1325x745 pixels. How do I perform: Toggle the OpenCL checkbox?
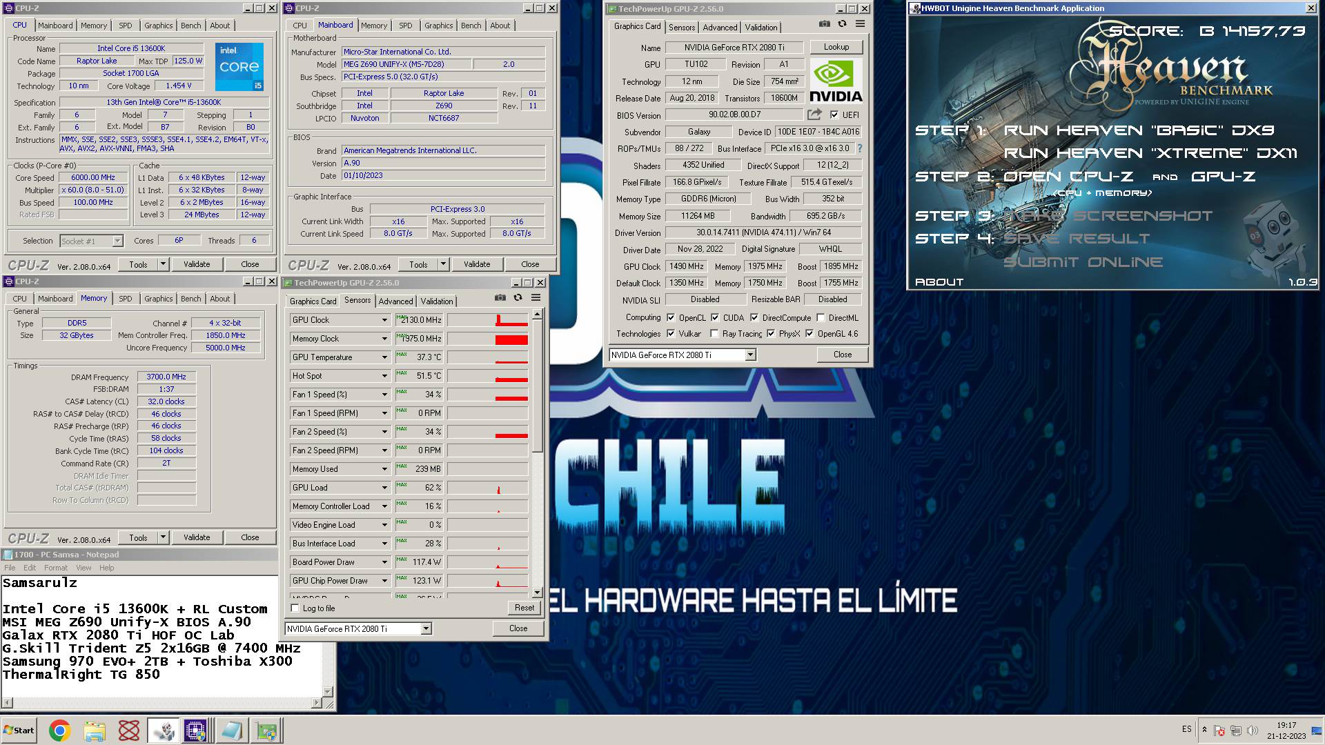671,318
